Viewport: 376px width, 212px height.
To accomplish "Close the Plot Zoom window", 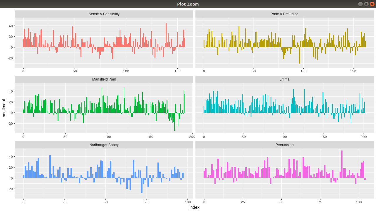I will [372, 4].
